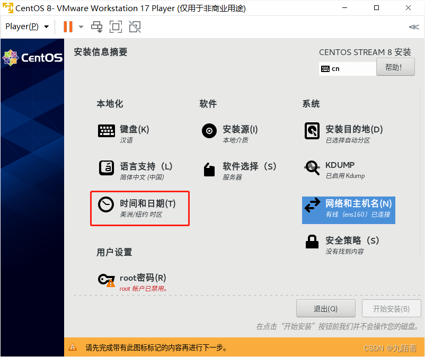Send Ctrl+Alt+Del to the virtual machine

pos(97,27)
